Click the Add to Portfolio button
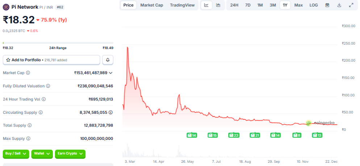Image resolution: width=360 pixels, height=166 pixels. click(x=51, y=60)
